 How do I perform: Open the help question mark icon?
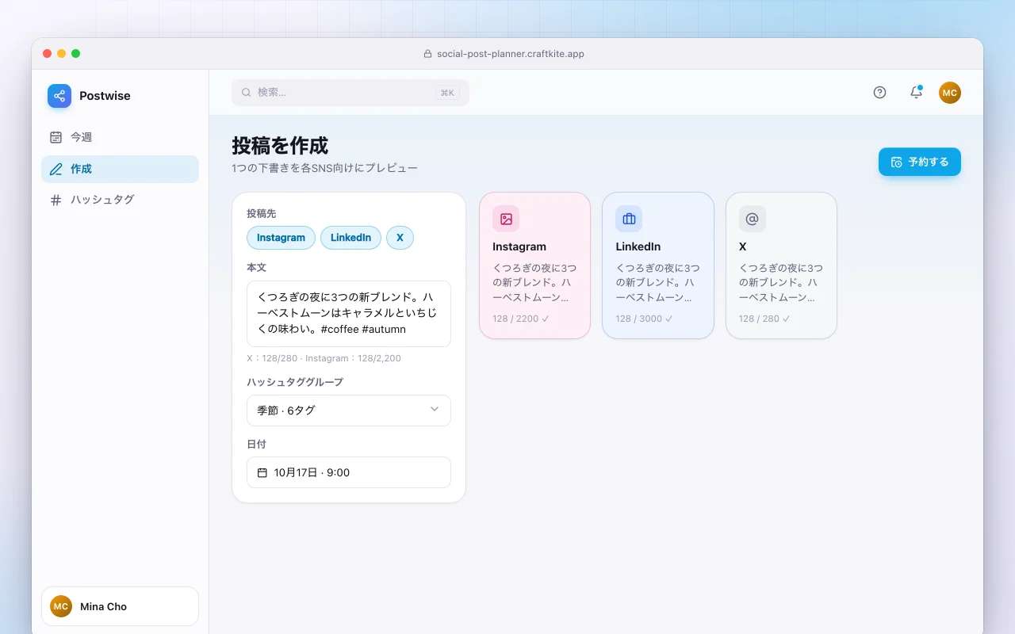pyautogui.click(x=879, y=93)
